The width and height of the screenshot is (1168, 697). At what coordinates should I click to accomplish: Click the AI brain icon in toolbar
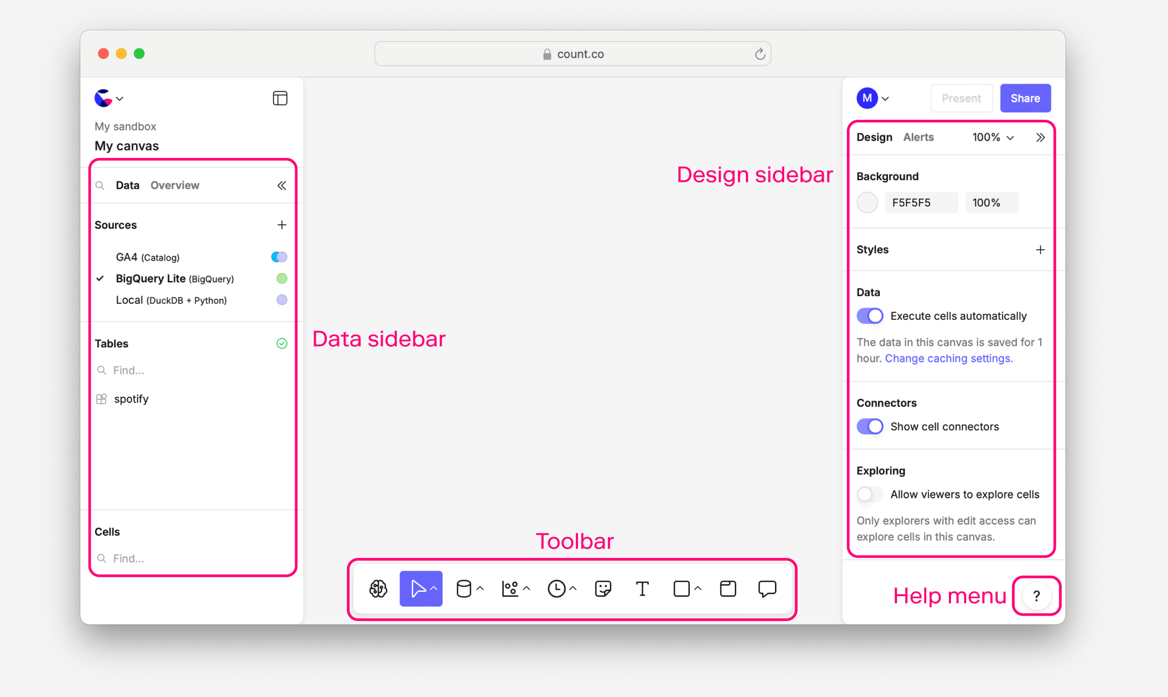tap(378, 589)
